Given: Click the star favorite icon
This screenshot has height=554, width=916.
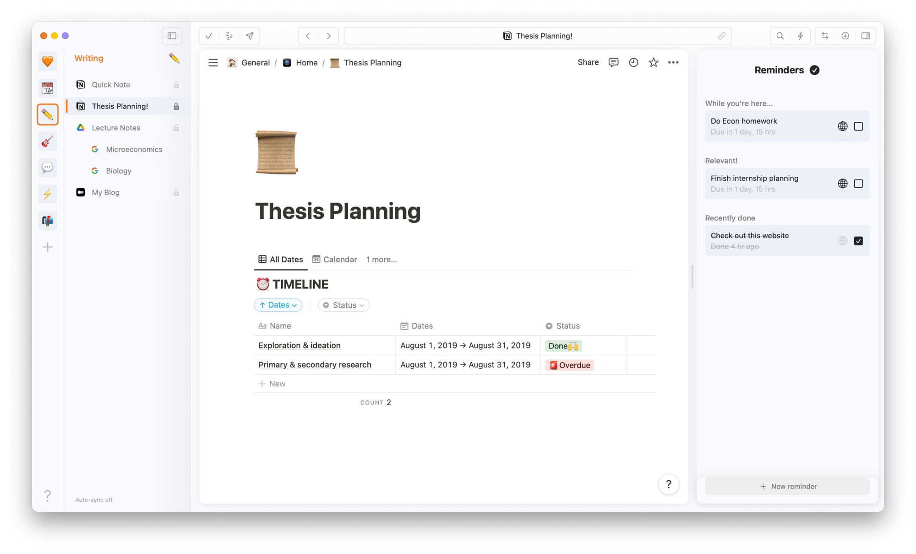Looking at the screenshot, I should click(x=653, y=63).
